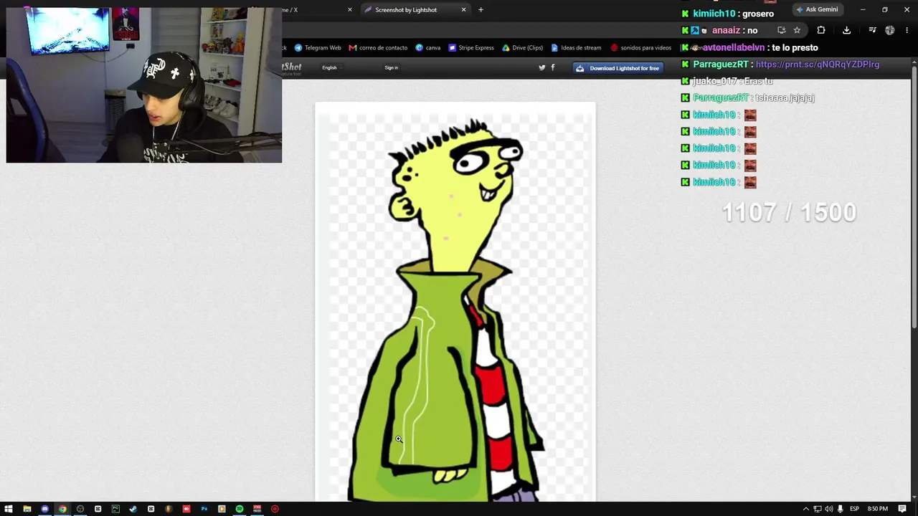The height and width of the screenshot is (516, 918).
Task: Open the sonidos para videos bookmark
Action: click(640, 48)
